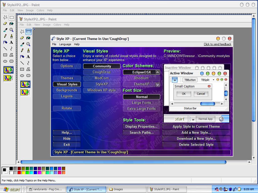This screenshot has width=258, height=193.
Task: Click the outer canvas scroll-right arrow
Action: tap(249, 162)
